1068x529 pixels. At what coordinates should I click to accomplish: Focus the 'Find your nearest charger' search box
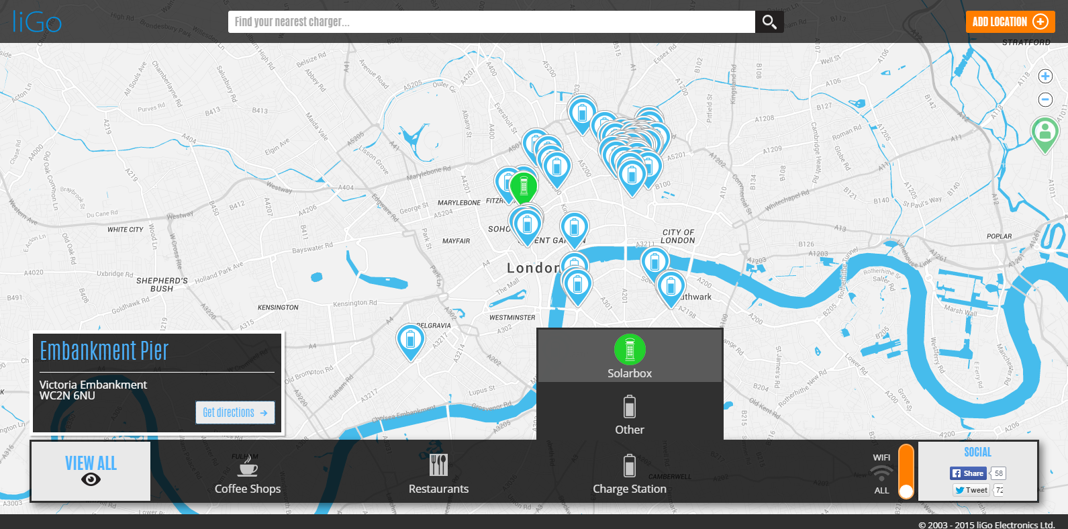(491, 21)
